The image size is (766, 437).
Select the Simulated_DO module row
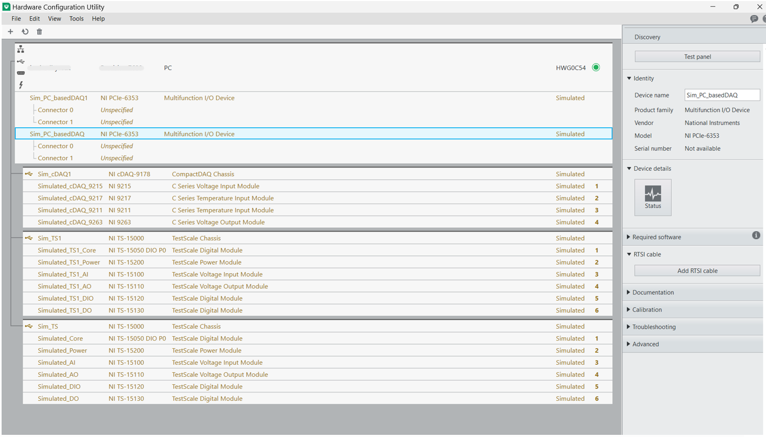point(318,399)
